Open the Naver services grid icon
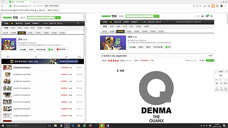This screenshot has height=128, width=228. pyautogui.click(x=211, y=16)
